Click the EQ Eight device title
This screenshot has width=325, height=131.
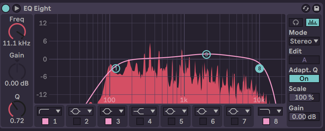[x=37, y=8]
